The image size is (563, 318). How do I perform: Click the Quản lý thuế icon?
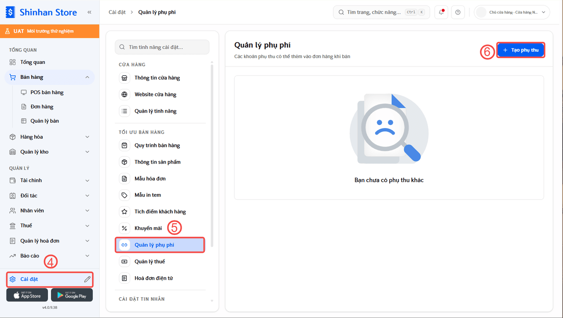click(124, 262)
